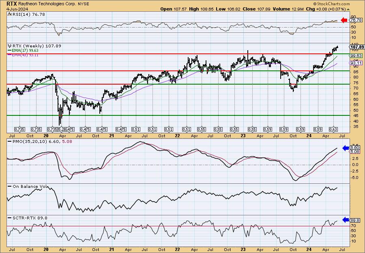Viewport: 365px width, 253px height.
Task: Click the RTX ticker symbol in header
Action: point(11,4)
